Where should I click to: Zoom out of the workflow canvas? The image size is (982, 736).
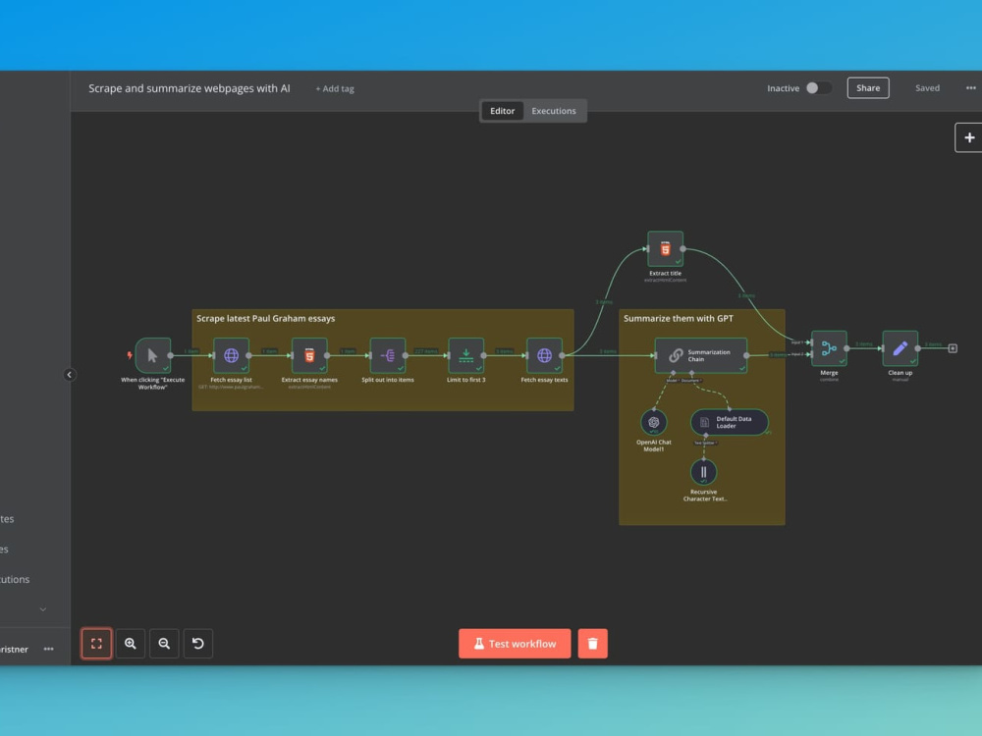tap(164, 644)
